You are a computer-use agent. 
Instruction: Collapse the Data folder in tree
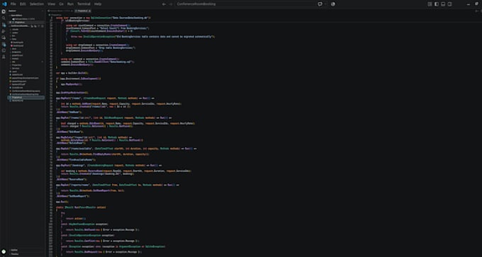pos(14,39)
